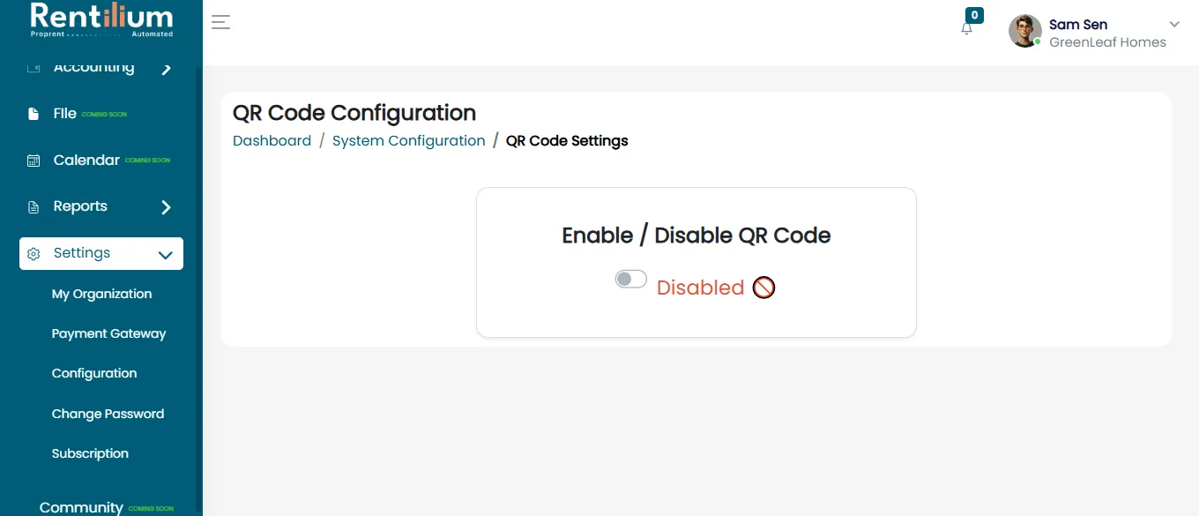Expand the Accounting submenu chevron
1199x516 pixels.
pos(166,69)
